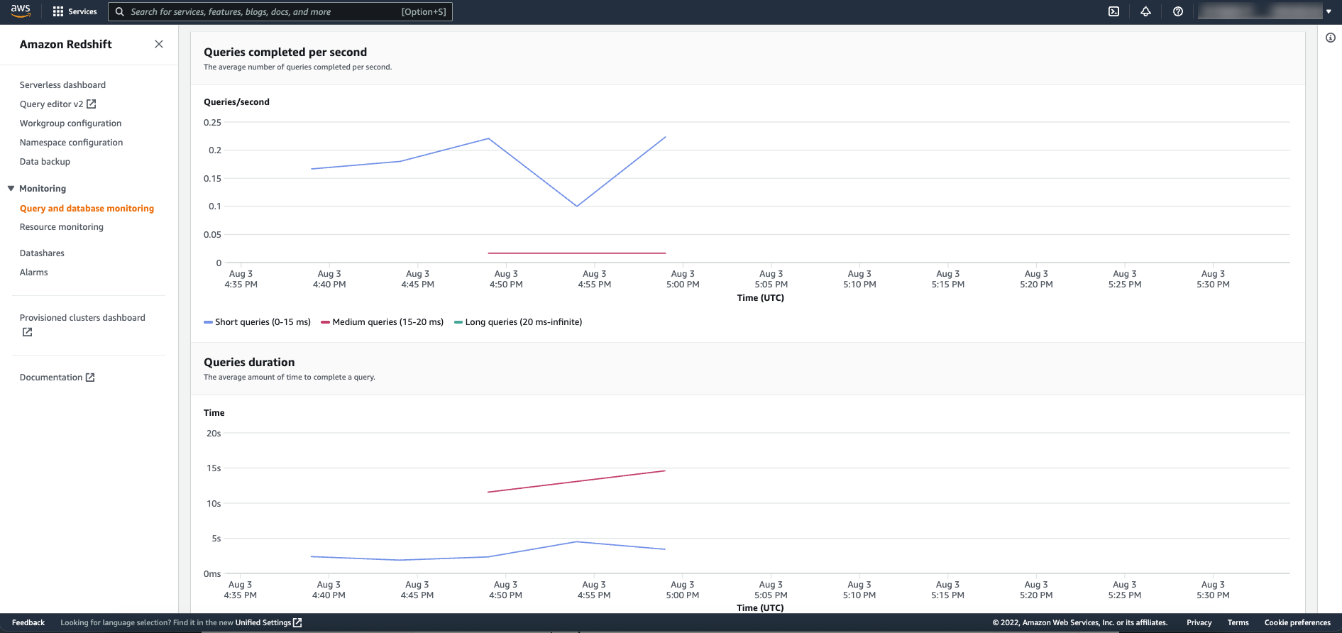Open Namespace configuration
The height and width of the screenshot is (633, 1342).
[x=71, y=143]
